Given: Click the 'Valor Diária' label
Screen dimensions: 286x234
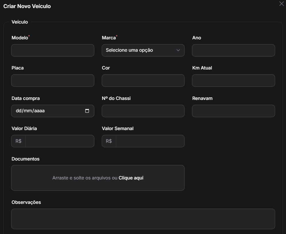Looking at the screenshot, I should (24, 128).
